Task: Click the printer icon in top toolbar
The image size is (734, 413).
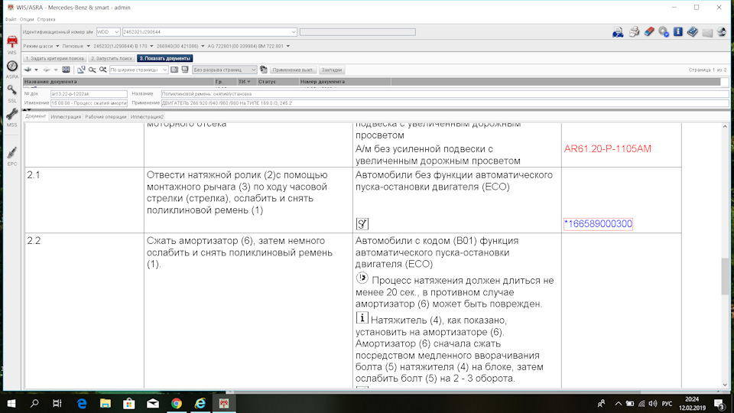Action: point(634,32)
